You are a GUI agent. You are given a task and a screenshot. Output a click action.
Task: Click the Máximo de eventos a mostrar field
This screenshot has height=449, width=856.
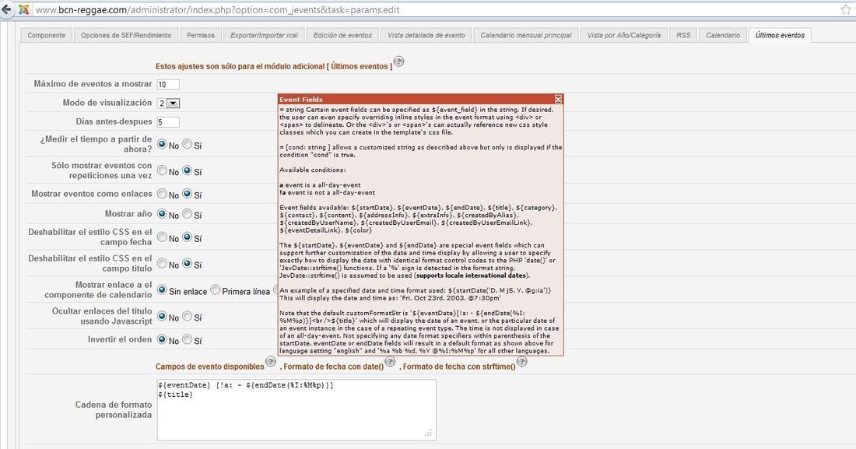[x=168, y=84]
